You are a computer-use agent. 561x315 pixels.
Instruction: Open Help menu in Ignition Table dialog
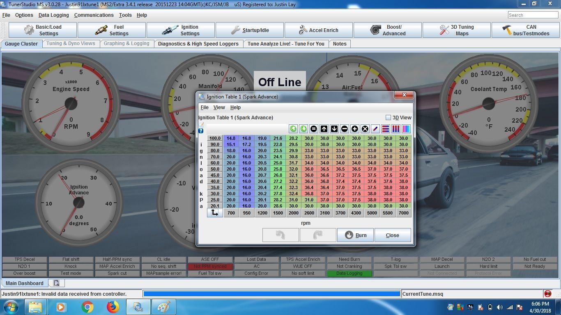tap(235, 107)
